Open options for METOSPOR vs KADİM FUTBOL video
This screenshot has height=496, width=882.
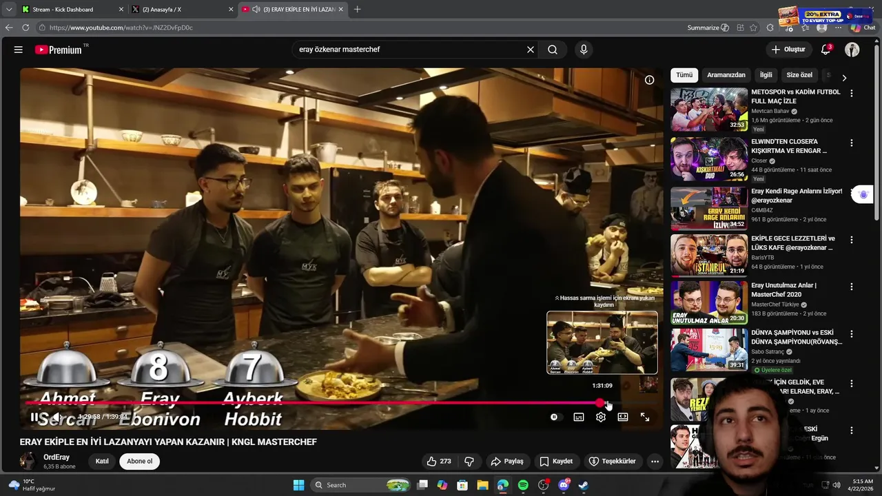click(x=852, y=93)
